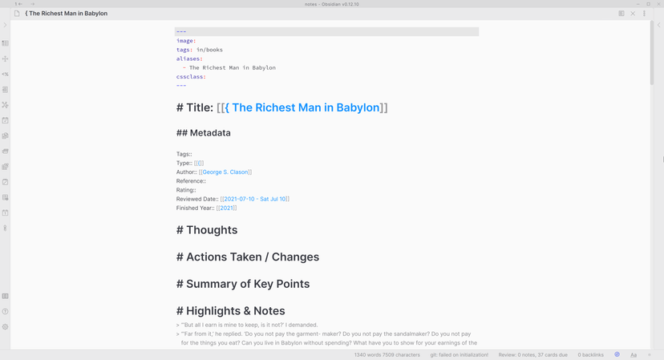The height and width of the screenshot is (360, 664).
Task: Click the 'image:' frontmatter line
Action: coord(186,41)
